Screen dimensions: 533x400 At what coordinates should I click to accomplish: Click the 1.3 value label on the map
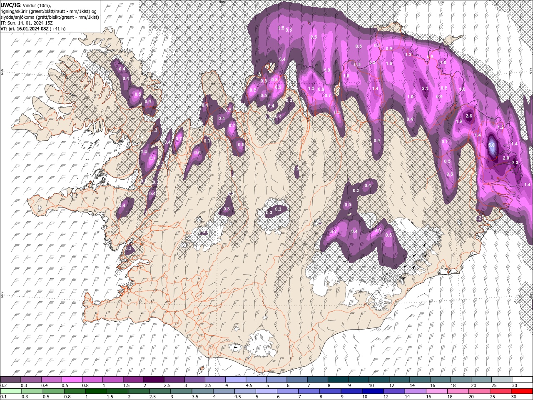[408, 55]
